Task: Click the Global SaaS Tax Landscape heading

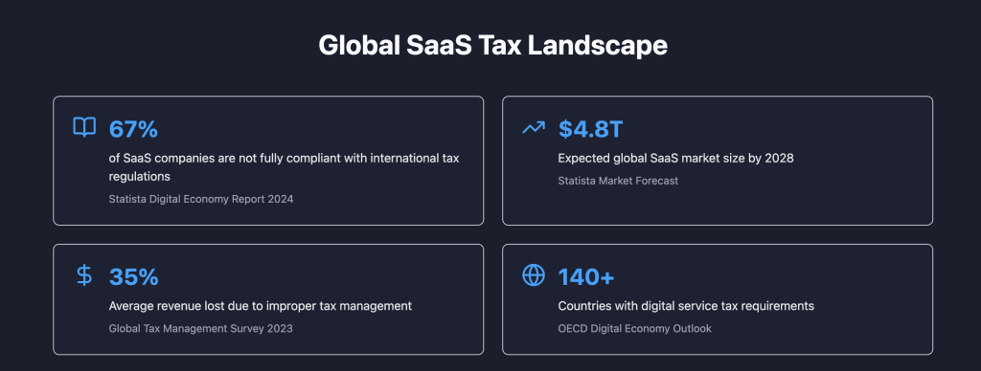Action: [x=493, y=46]
